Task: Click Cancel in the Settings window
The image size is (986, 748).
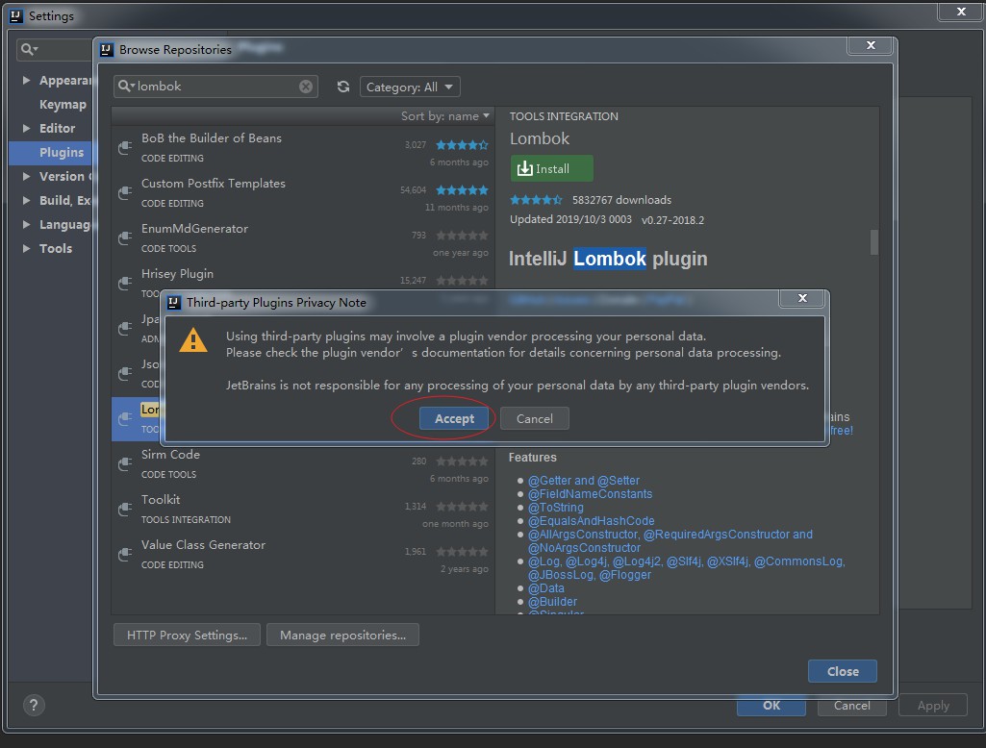Action: (852, 706)
